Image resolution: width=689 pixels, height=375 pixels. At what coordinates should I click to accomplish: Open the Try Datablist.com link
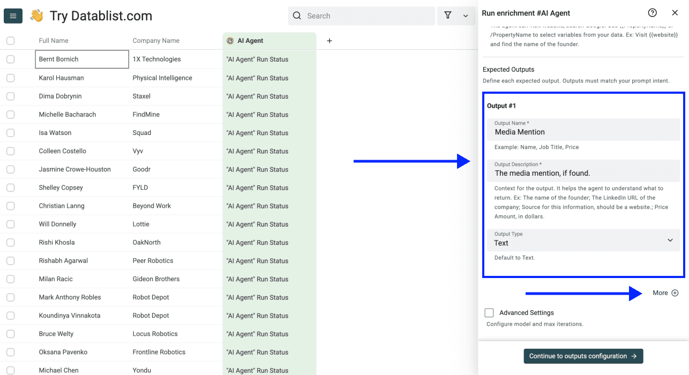(101, 16)
